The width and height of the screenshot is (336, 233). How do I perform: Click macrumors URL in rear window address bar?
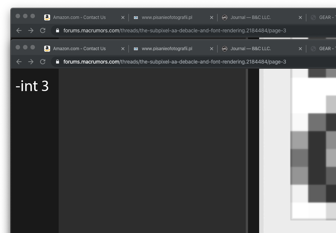(174, 31)
